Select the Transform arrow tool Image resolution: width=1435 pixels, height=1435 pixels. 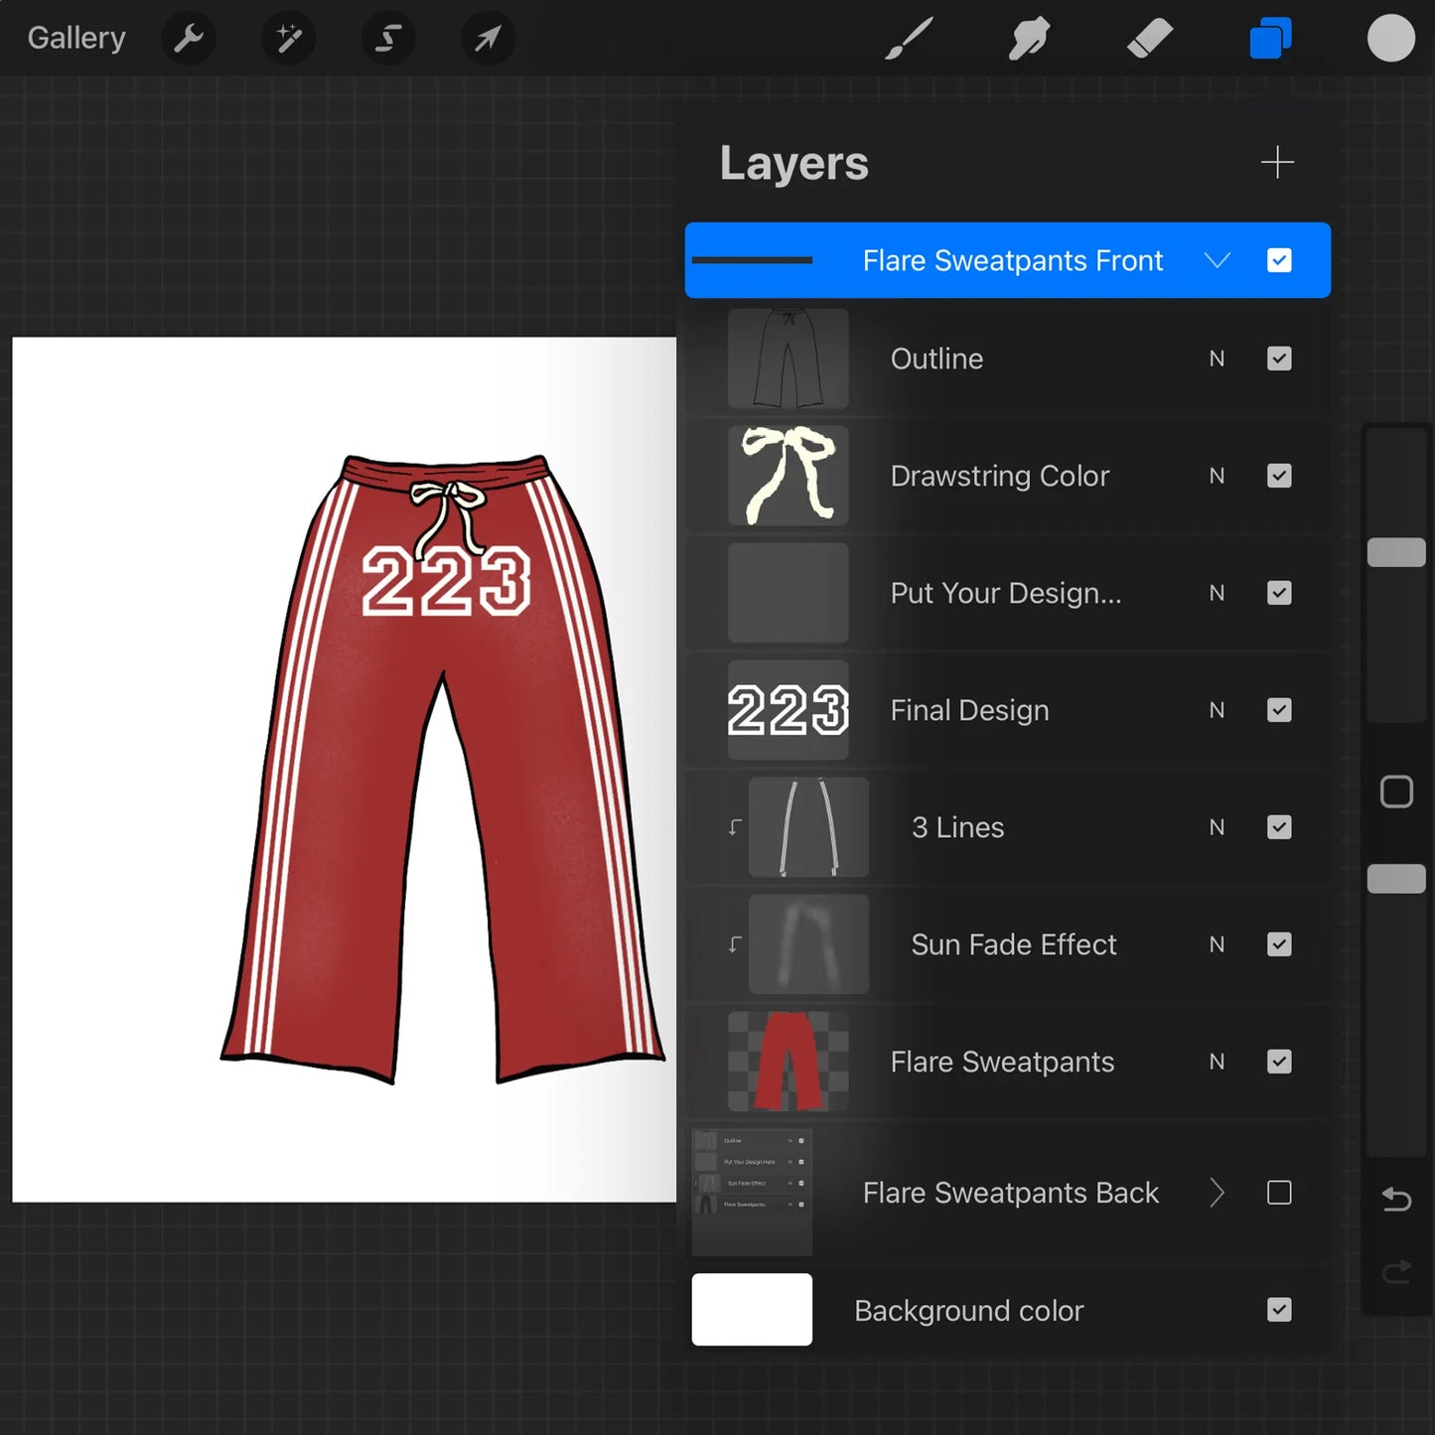point(487,38)
